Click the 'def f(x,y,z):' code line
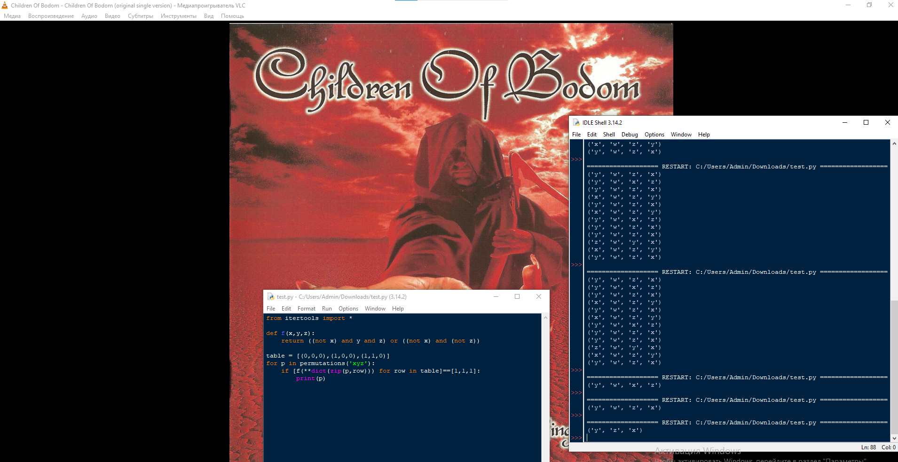The width and height of the screenshot is (898, 462). tap(291, 334)
